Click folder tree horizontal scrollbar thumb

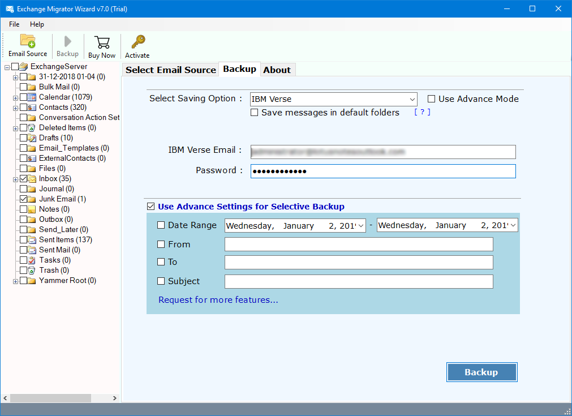pyautogui.click(x=51, y=398)
